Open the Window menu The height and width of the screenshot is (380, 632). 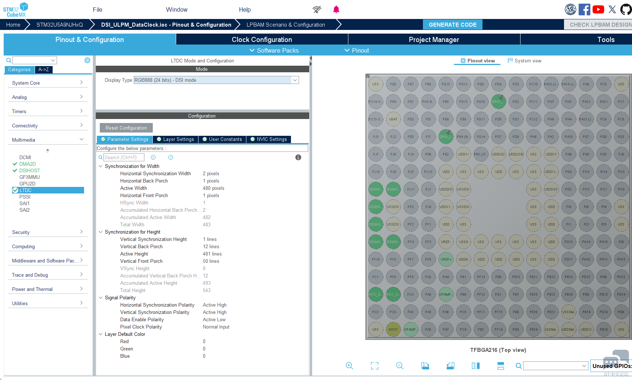point(177,9)
